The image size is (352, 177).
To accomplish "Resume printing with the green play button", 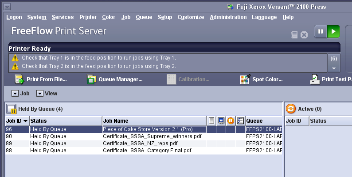I will pos(333,32).
